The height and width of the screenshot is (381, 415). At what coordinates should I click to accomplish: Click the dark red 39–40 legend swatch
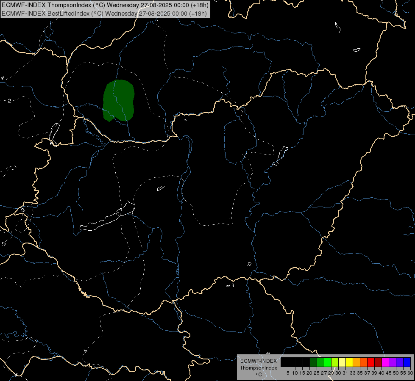[378, 362]
